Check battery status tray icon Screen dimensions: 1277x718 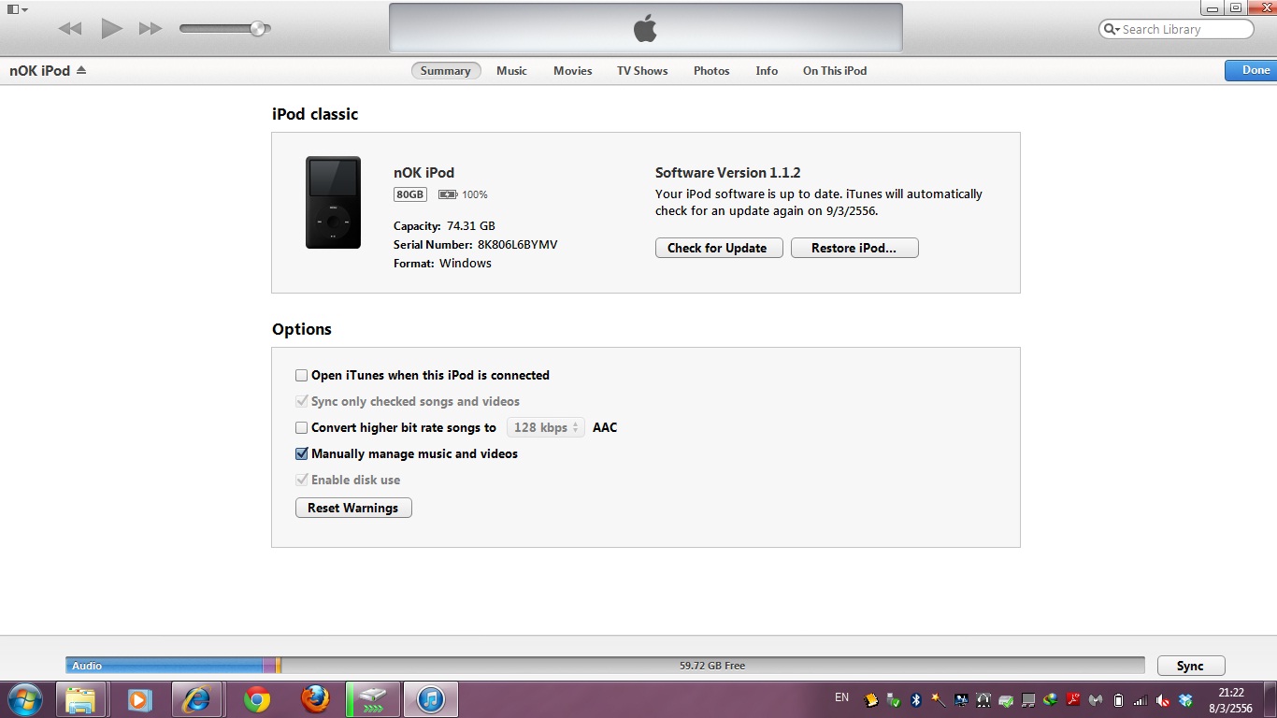(1118, 699)
